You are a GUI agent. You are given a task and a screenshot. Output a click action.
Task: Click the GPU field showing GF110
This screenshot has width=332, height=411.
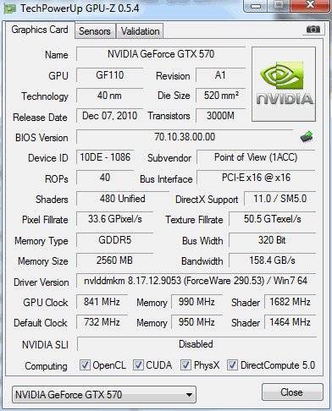109,75
